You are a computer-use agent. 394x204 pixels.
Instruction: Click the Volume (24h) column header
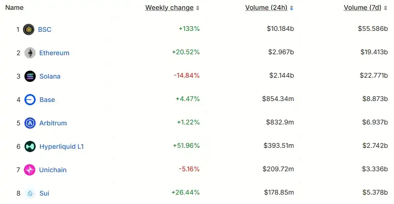[266, 7]
